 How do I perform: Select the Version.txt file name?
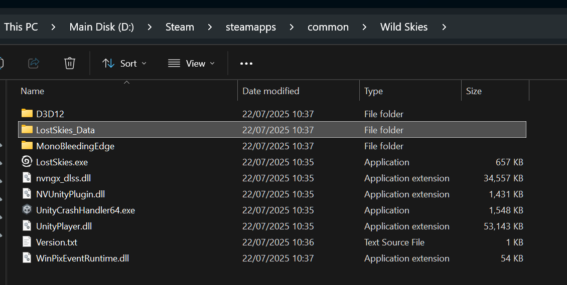(57, 242)
